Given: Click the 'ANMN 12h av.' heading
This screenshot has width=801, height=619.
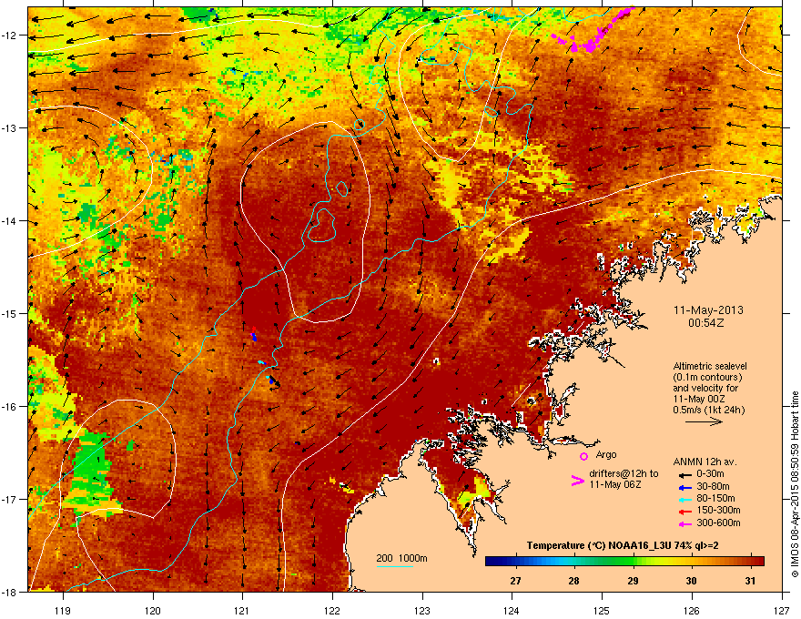Looking at the screenshot, I should (x=705, y=462).
